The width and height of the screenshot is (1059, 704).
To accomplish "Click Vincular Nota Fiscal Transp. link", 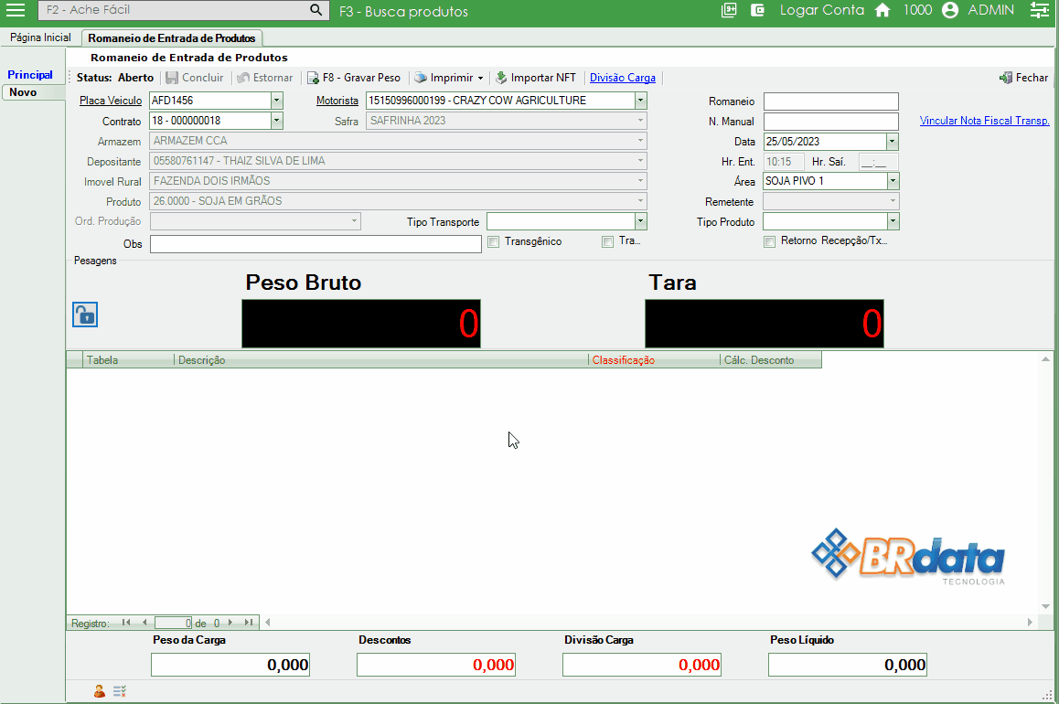I will 984,121.
